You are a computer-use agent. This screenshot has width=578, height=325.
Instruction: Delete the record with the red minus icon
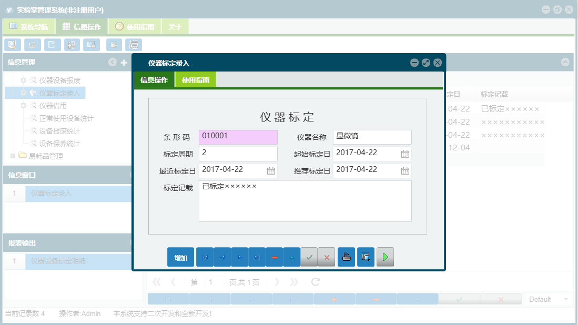coord(275,257)
